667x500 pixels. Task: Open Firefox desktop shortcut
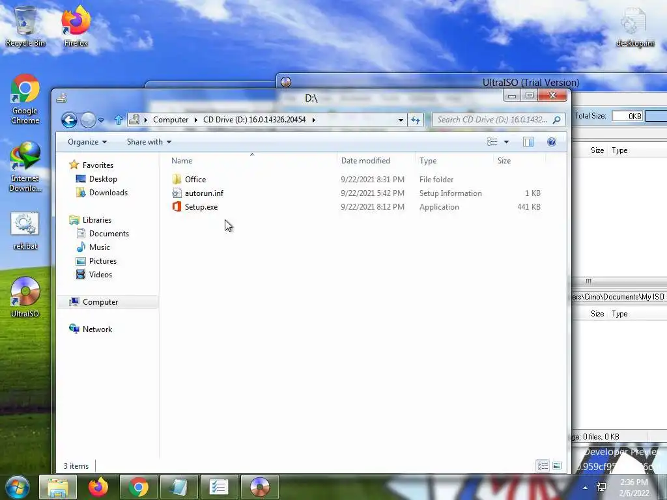[x=76, y=26]
